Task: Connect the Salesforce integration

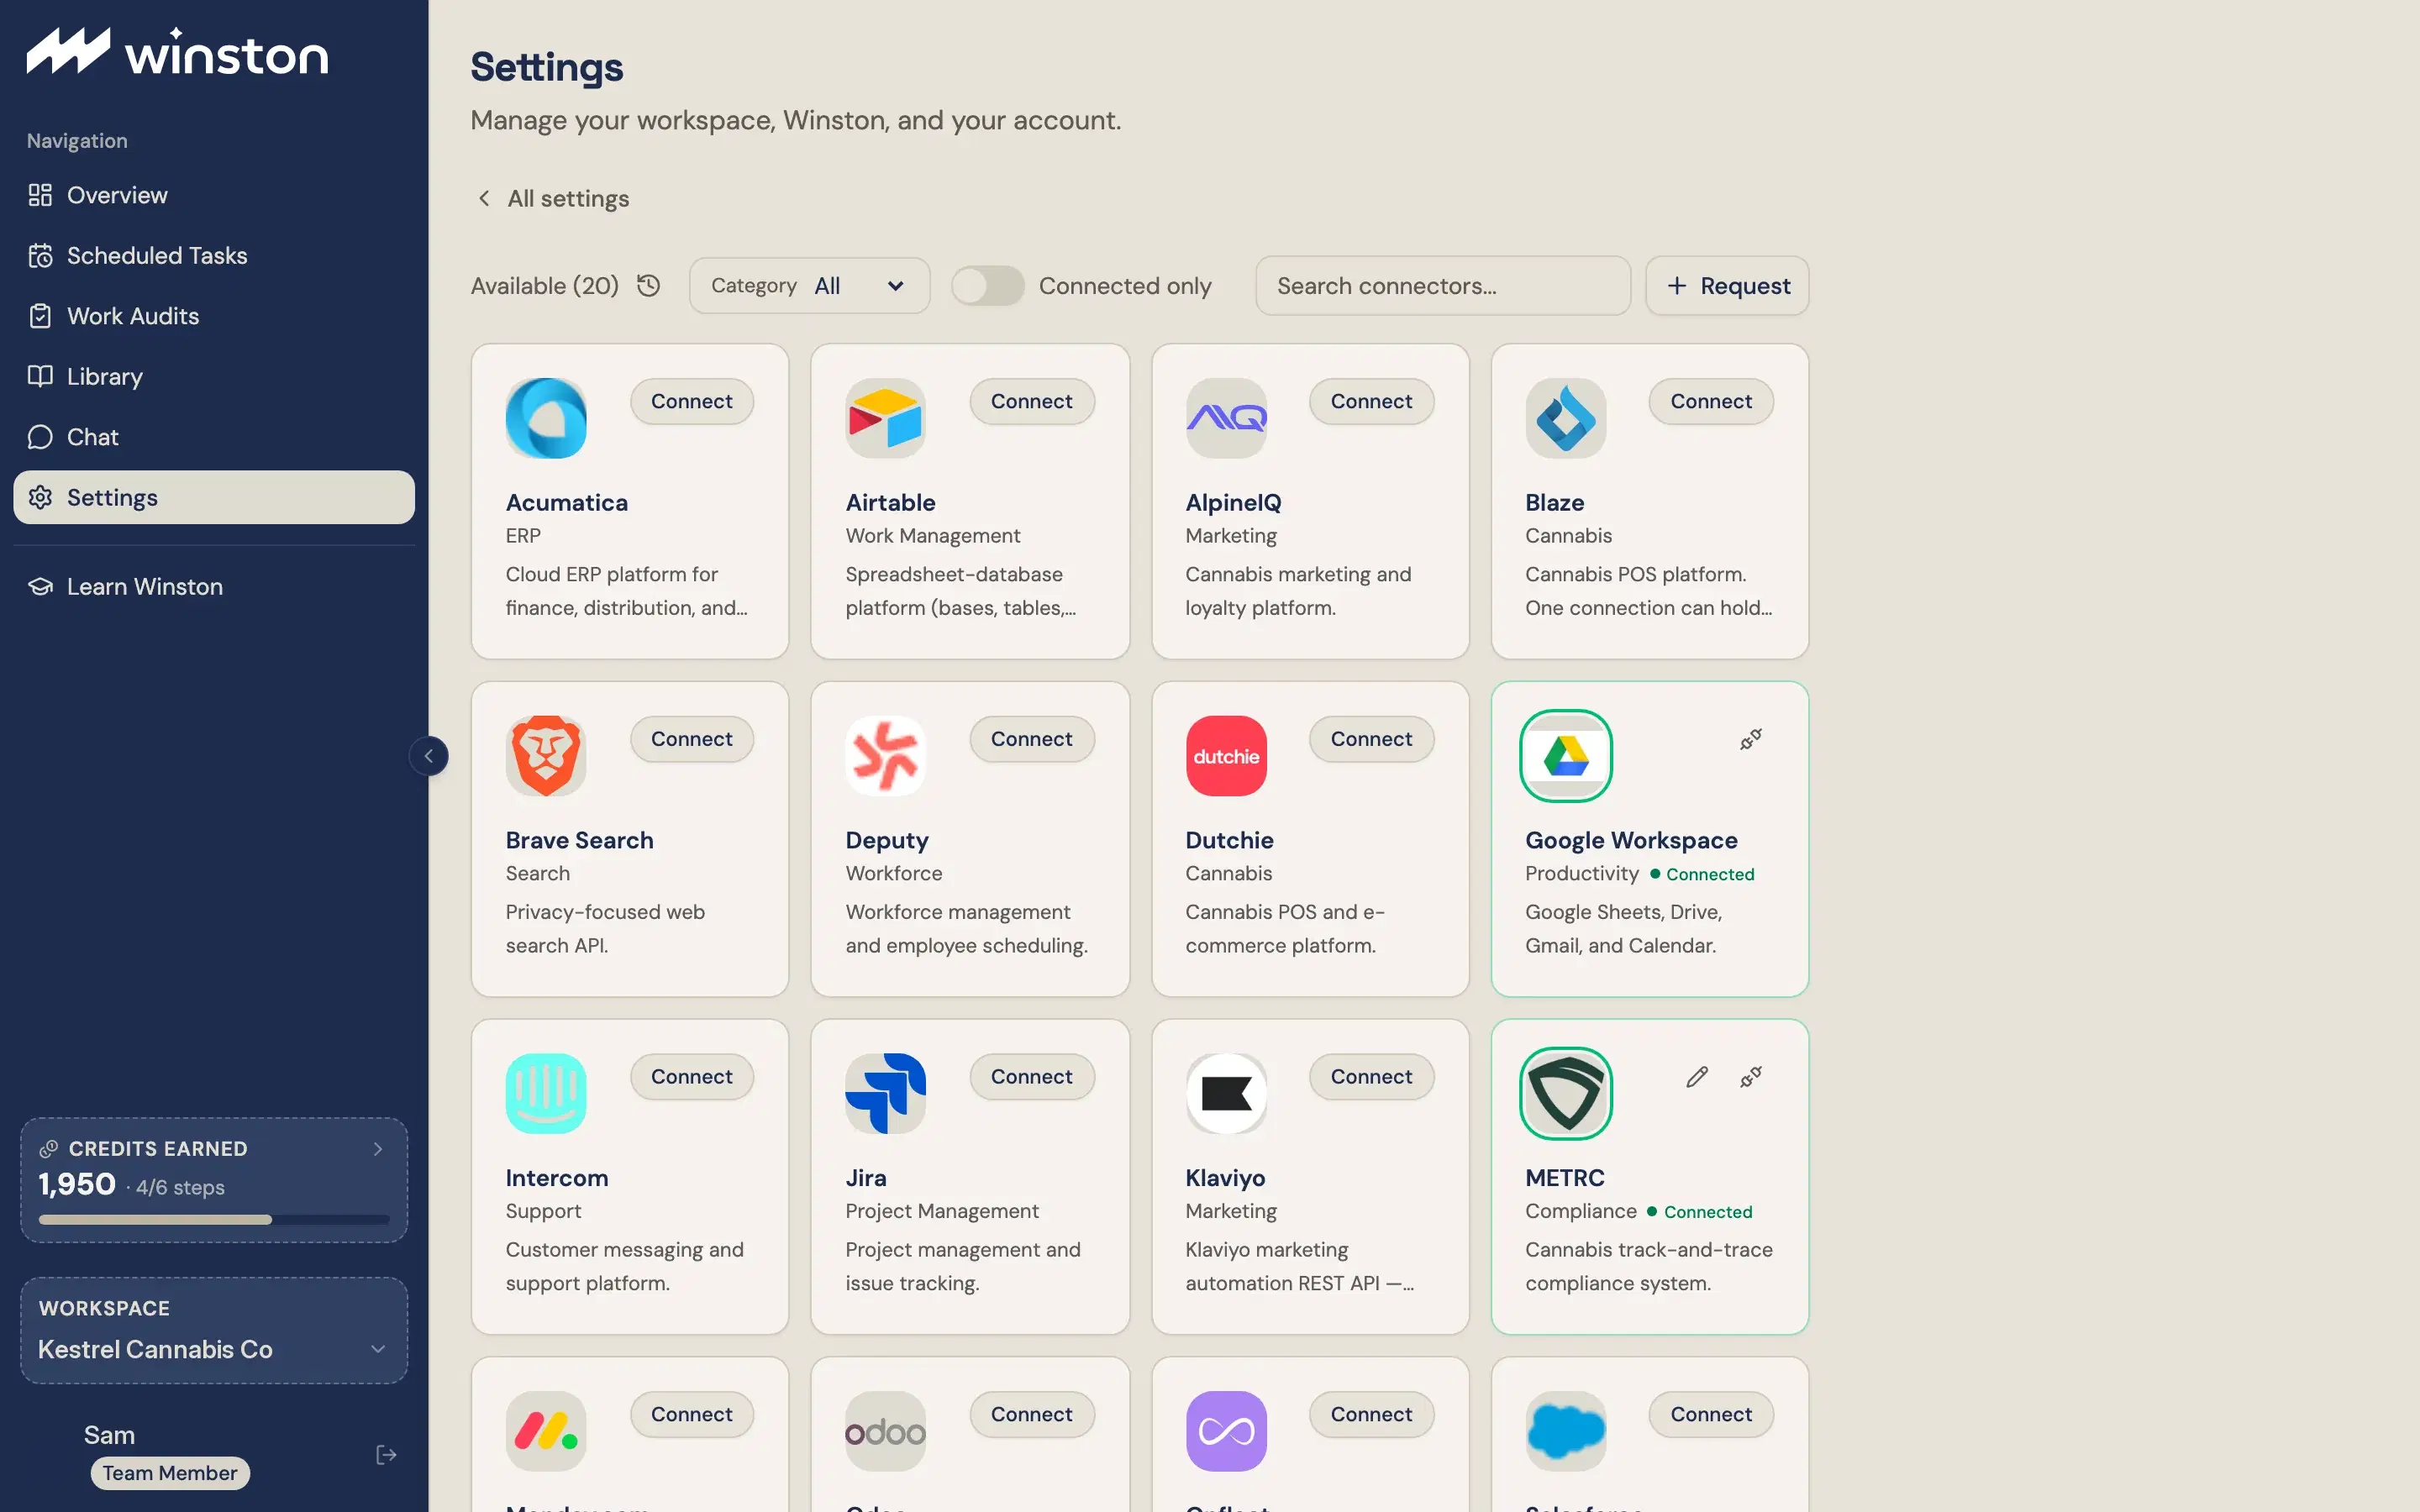Action: pos(1711,1414)
